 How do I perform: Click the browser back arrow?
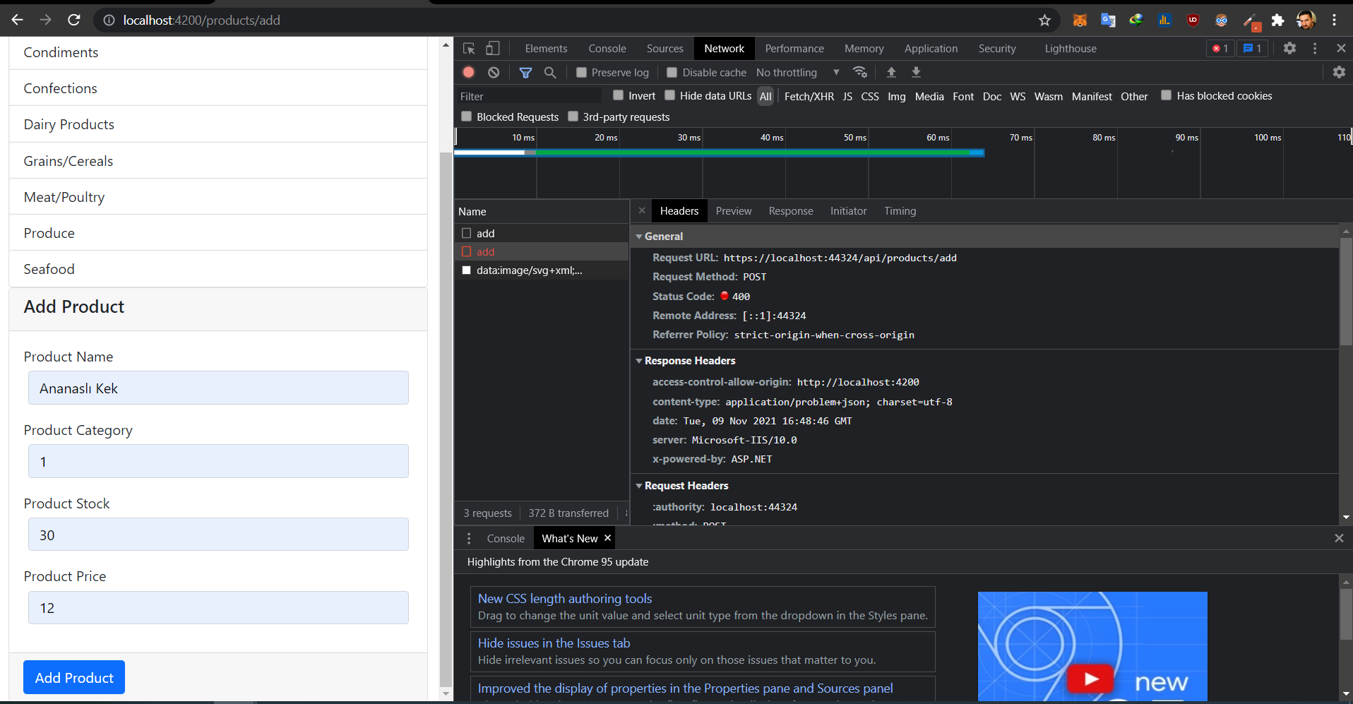(18, 20)
